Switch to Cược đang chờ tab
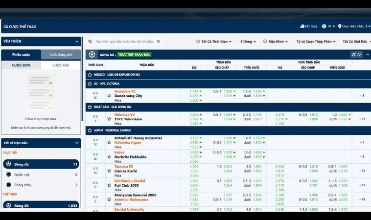The width and height of the screenshot is (371, 220). pyautogui.click(x=61, y=55)
